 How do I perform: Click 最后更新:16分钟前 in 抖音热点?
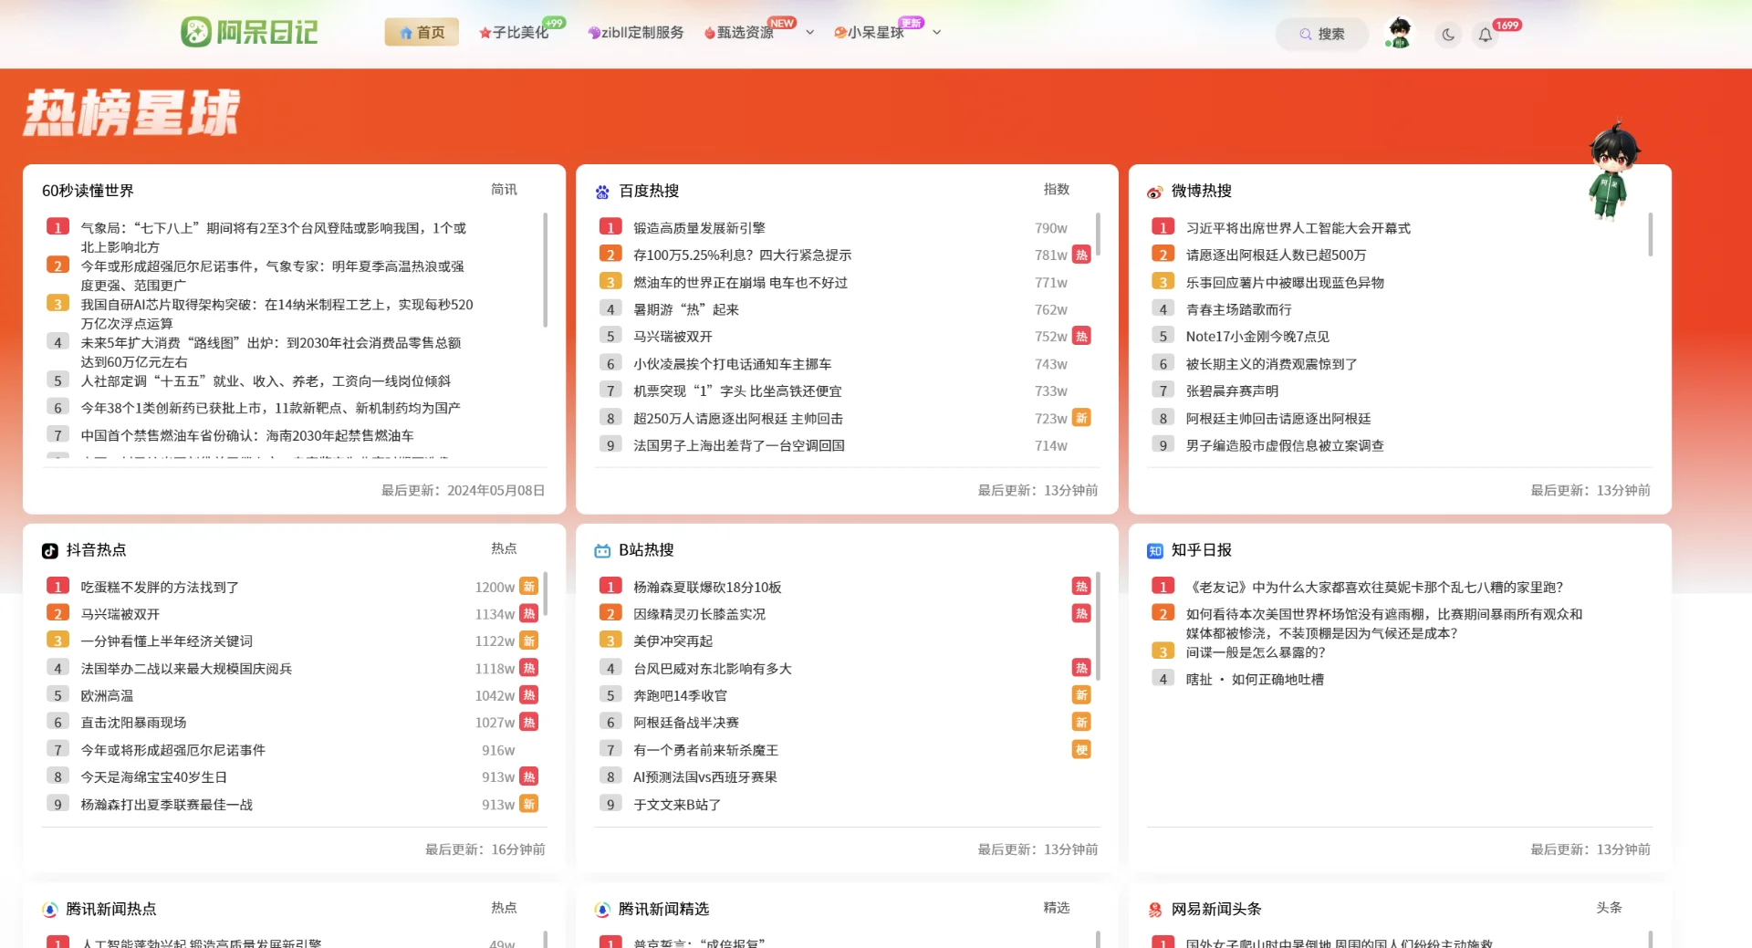tap(485, 849)
